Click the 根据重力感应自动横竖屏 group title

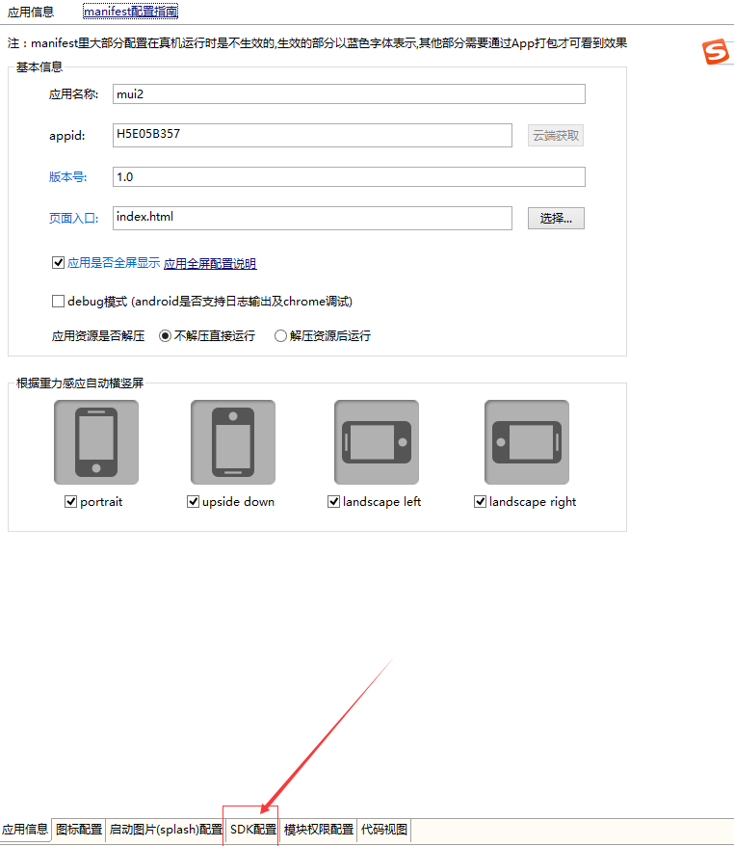point(80,383)
